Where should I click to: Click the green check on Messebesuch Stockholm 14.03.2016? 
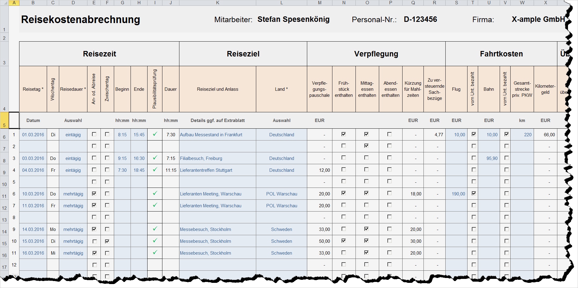[x=155, y=229]
